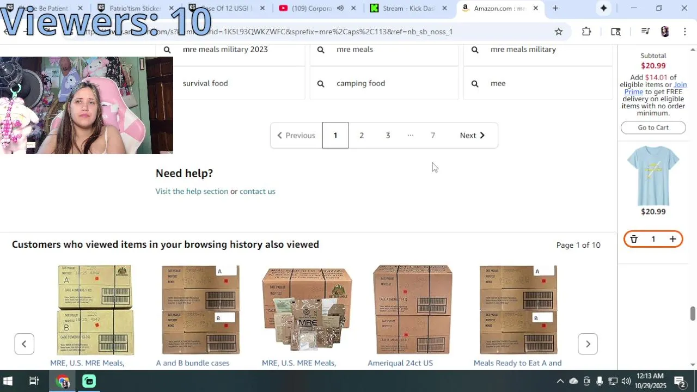
Task: Click the search icon beside 'mee'
Action: pyautogui.click(x=475, y=83)
